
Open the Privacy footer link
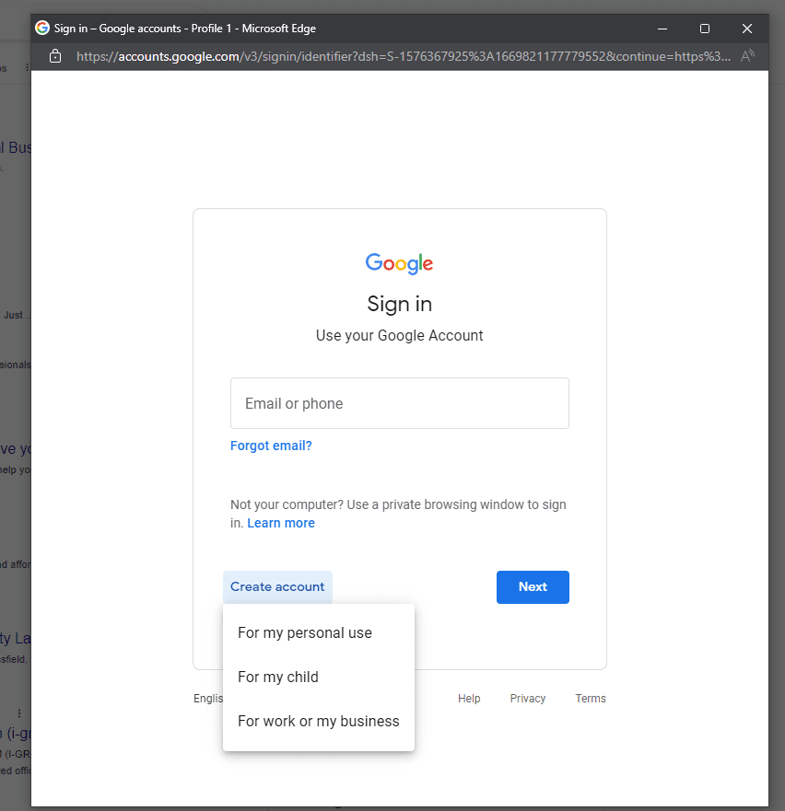tap(528, 699)
